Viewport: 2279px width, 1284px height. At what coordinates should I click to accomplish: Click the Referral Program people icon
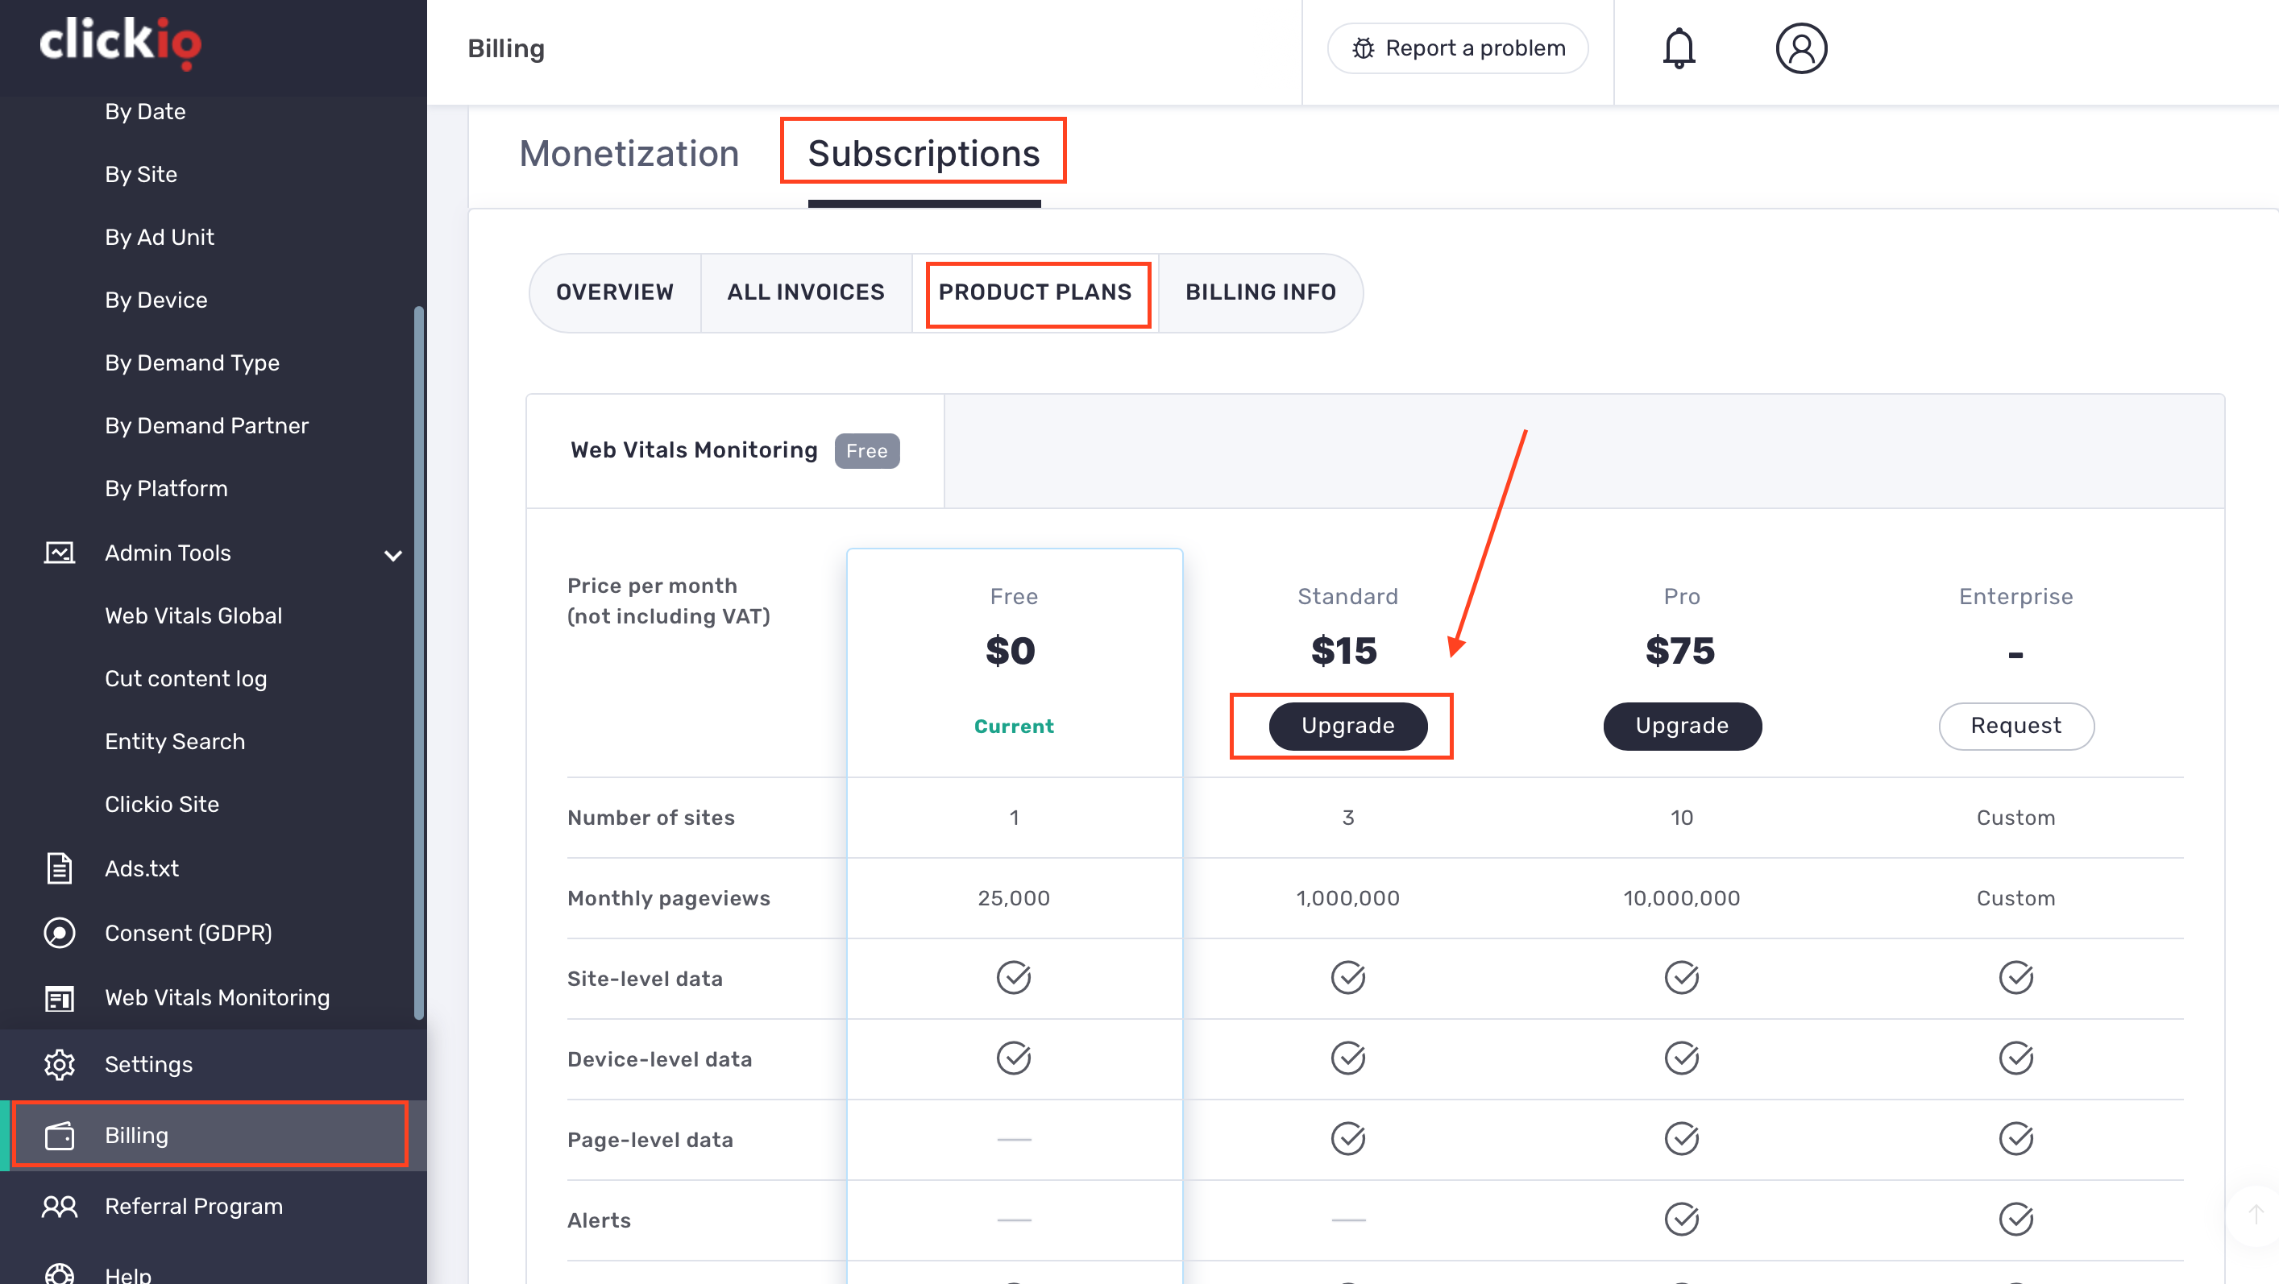click(60, 1206)
